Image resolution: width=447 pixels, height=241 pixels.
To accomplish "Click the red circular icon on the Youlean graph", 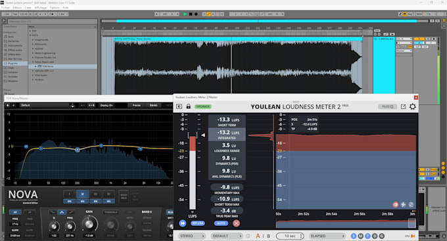I will coord(395,204).
